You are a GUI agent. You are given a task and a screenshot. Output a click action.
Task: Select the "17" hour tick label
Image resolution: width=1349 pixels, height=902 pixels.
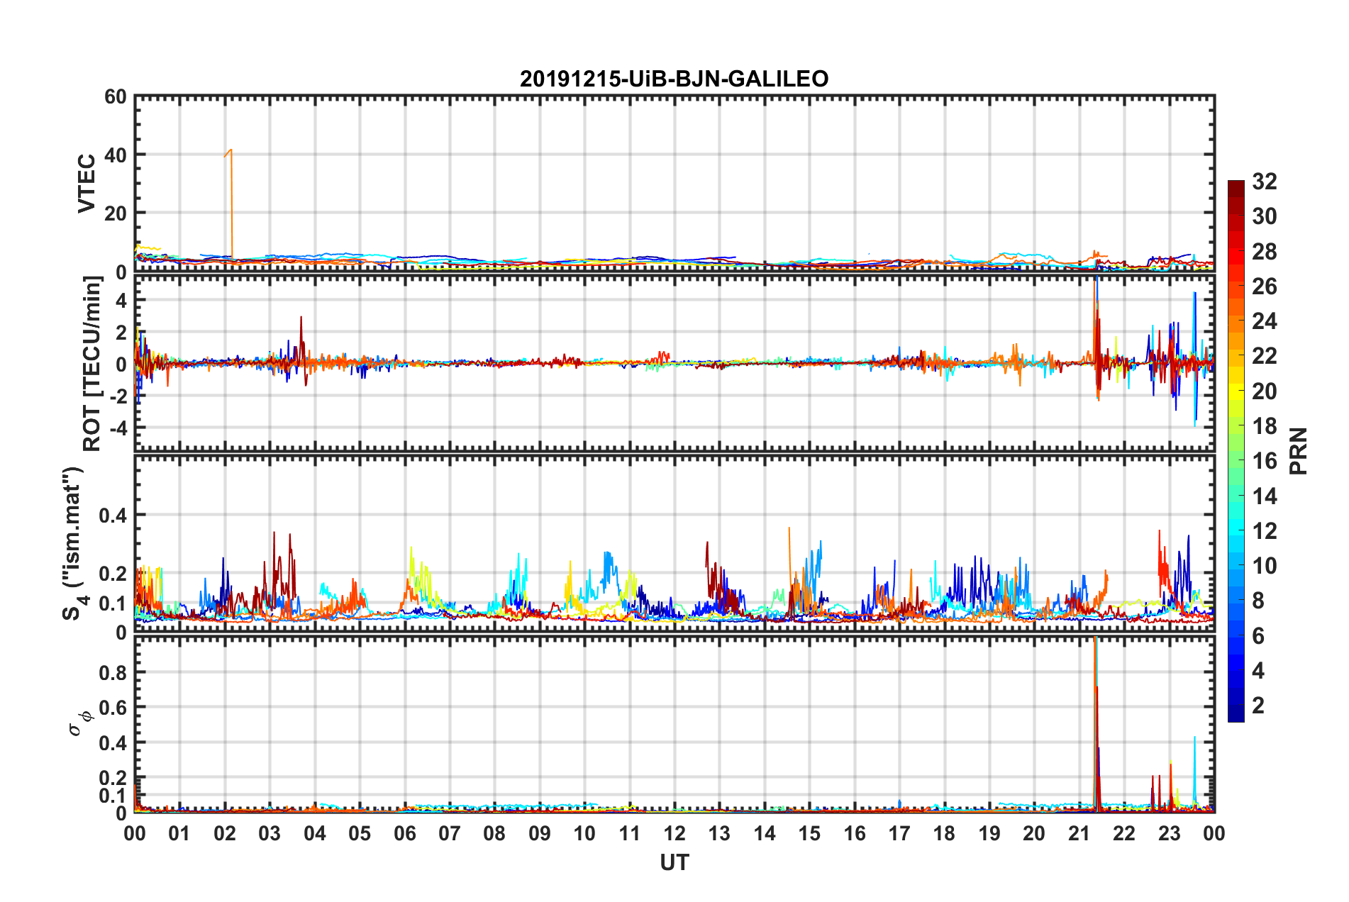coord(899,834)
